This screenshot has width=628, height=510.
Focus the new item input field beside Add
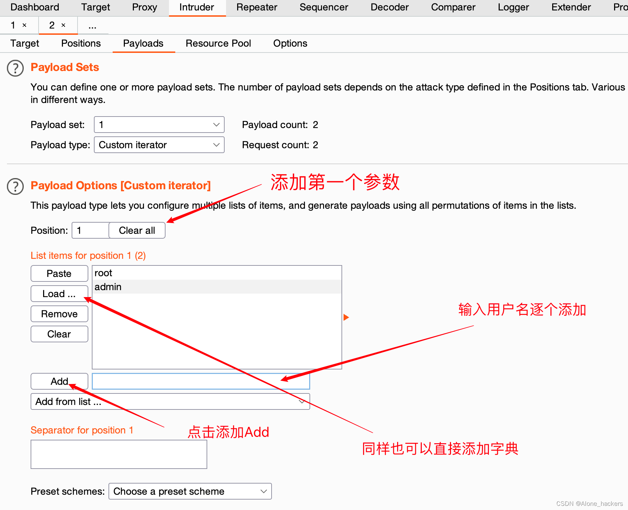[201, 381]
